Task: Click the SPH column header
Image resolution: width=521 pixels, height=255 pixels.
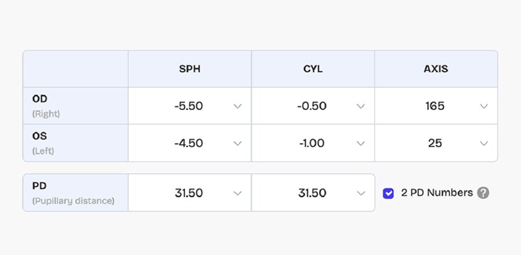Action: (x=189, y=69)
